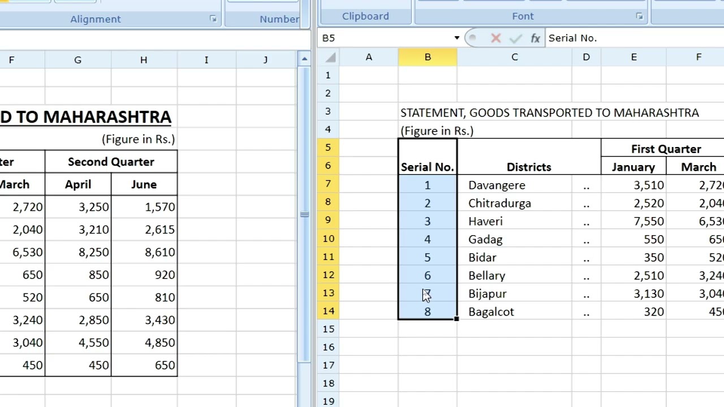Select row 3 header in right window
Screen dimensions: 724x407
[328, 111]
